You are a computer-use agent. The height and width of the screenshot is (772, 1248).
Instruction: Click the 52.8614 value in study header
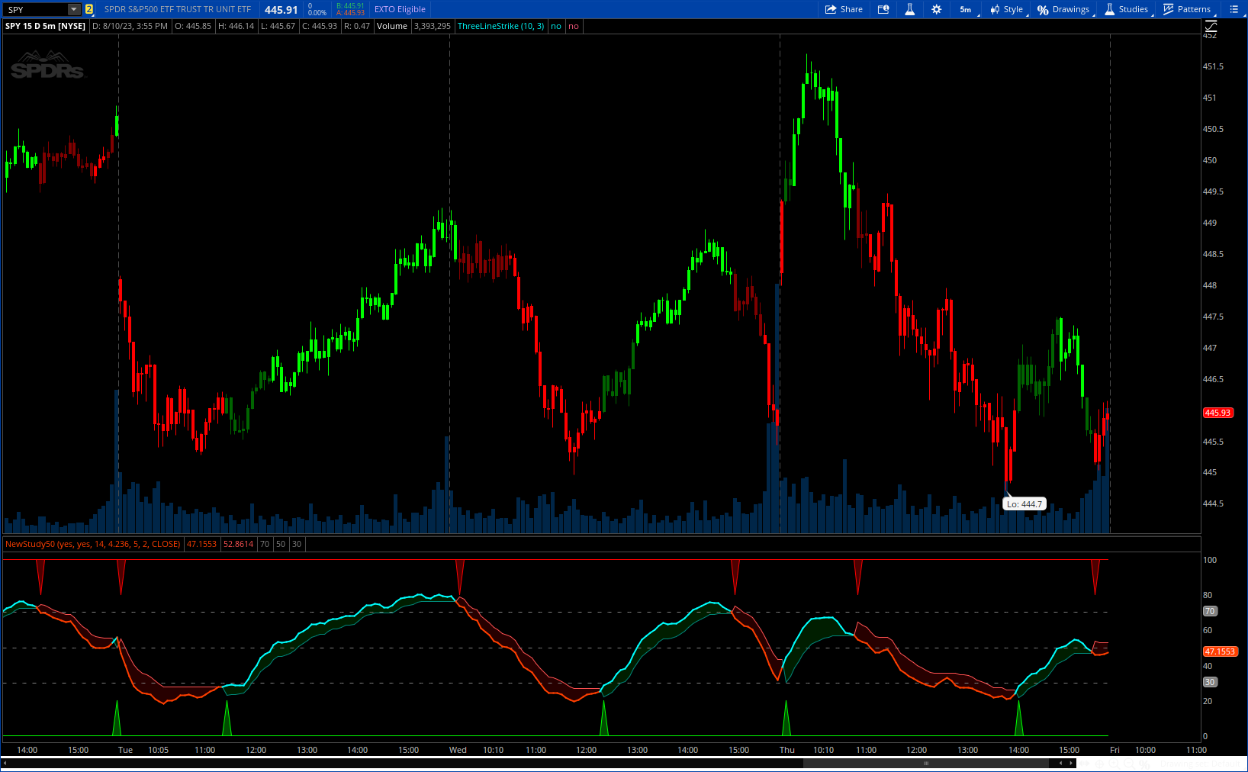click(238, 544)
